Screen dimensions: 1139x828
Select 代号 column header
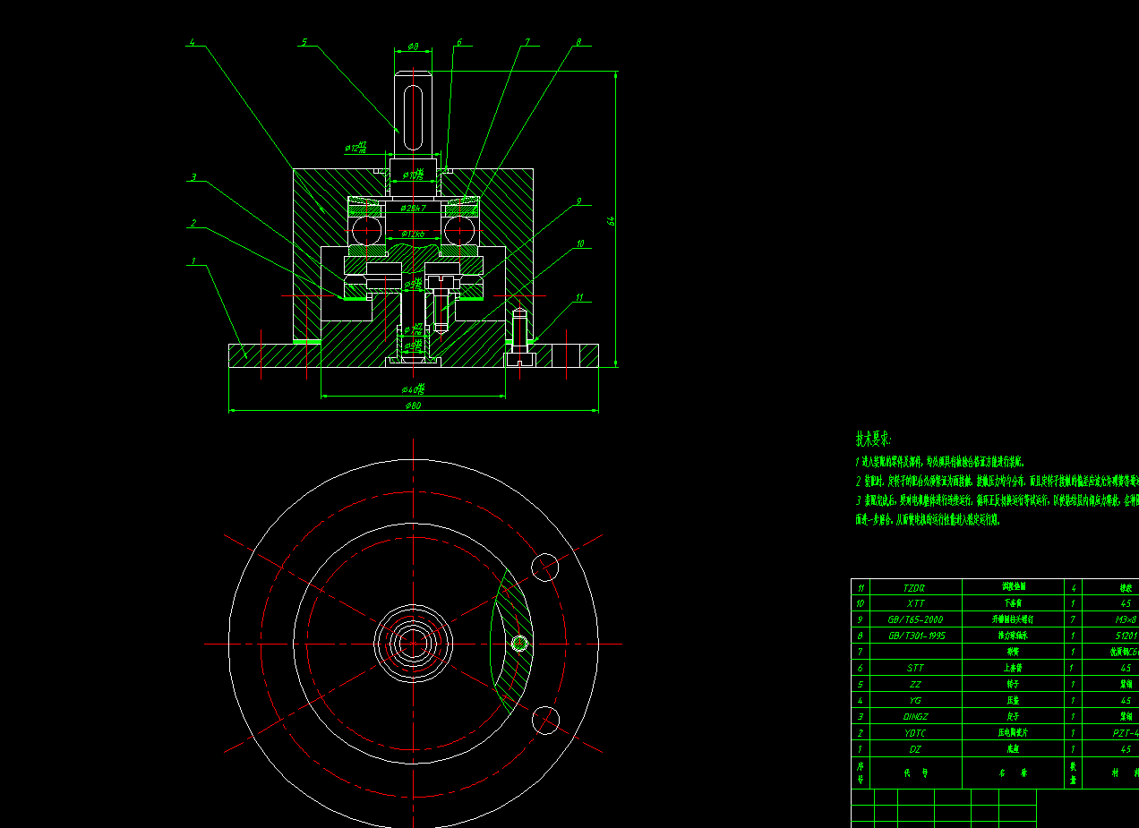914,773
